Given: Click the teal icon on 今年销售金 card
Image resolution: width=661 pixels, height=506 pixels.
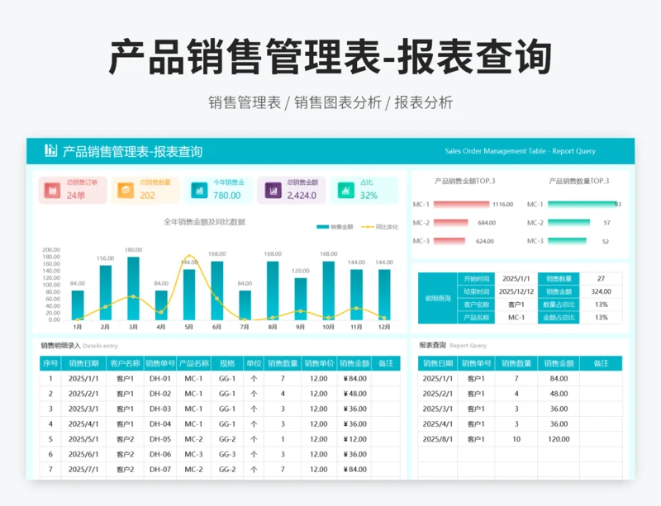Looking at the screenshot, I should click(x=199, y=191).
